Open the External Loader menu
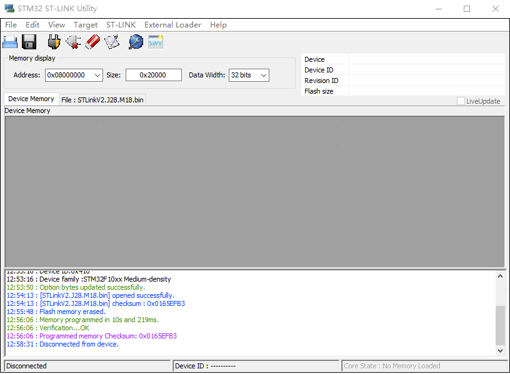Image resolution: width=510 pixels, height=374 pixels. coord(172,25)
